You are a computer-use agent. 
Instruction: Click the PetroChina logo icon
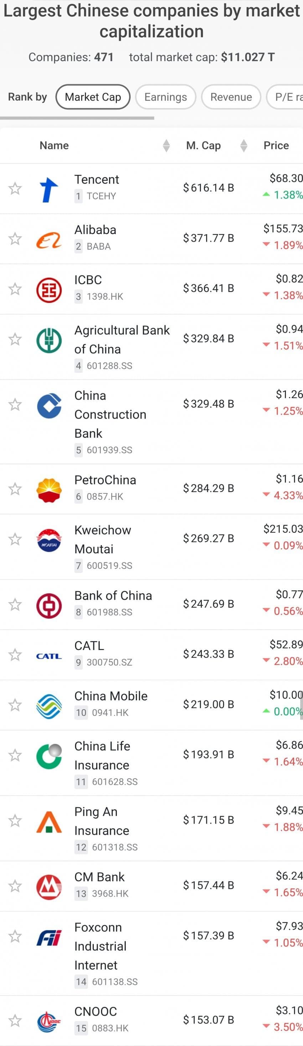pos(49,490)
